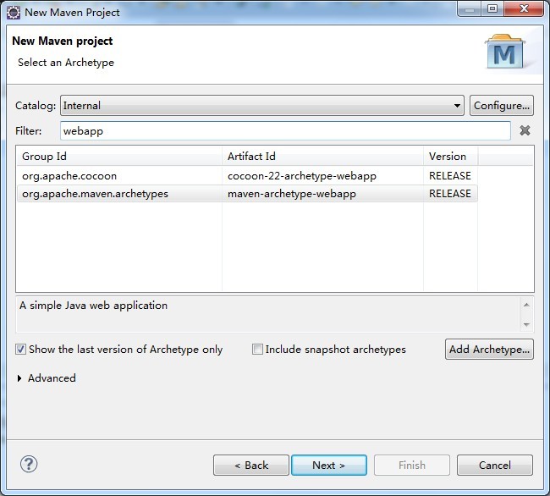Viewport: 550px width, 496px height.
Task: Click maven-archetype-webapp artifact cell
Action: click(291, 194)
